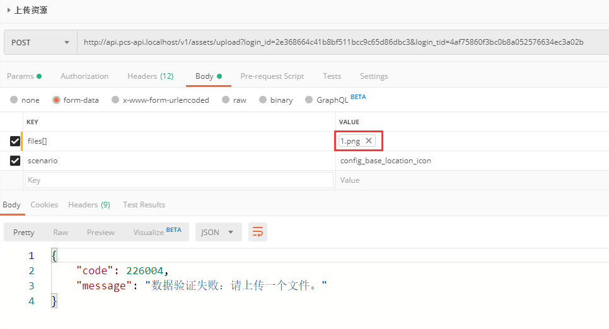Select the binary body type radio
The image size is (609, 329).
tap(262, 100)
